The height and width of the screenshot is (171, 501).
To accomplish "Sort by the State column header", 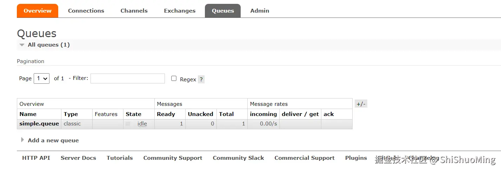I will [134, 114].
